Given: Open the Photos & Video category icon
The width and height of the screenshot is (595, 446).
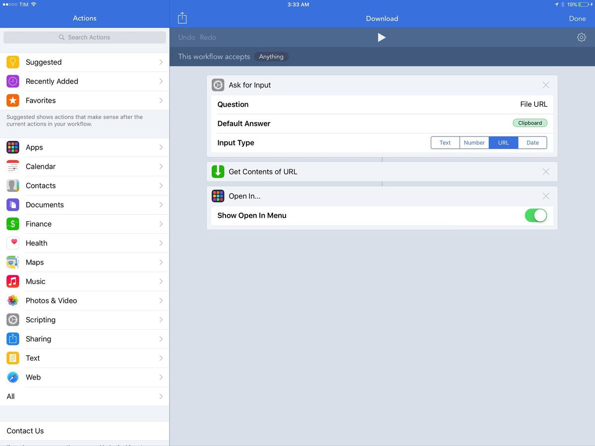Looking at the screenshot, I should coord(12,301).
